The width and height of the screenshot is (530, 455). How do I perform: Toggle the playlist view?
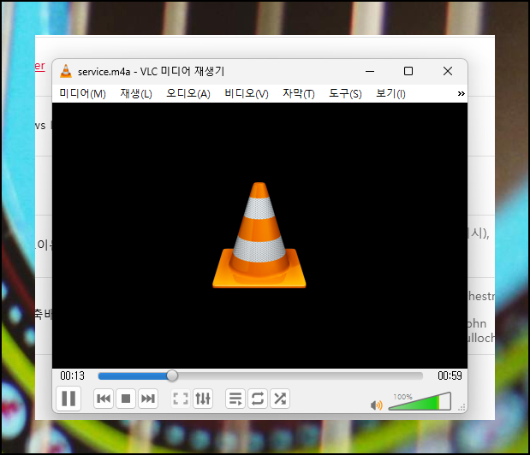point(235,399)
